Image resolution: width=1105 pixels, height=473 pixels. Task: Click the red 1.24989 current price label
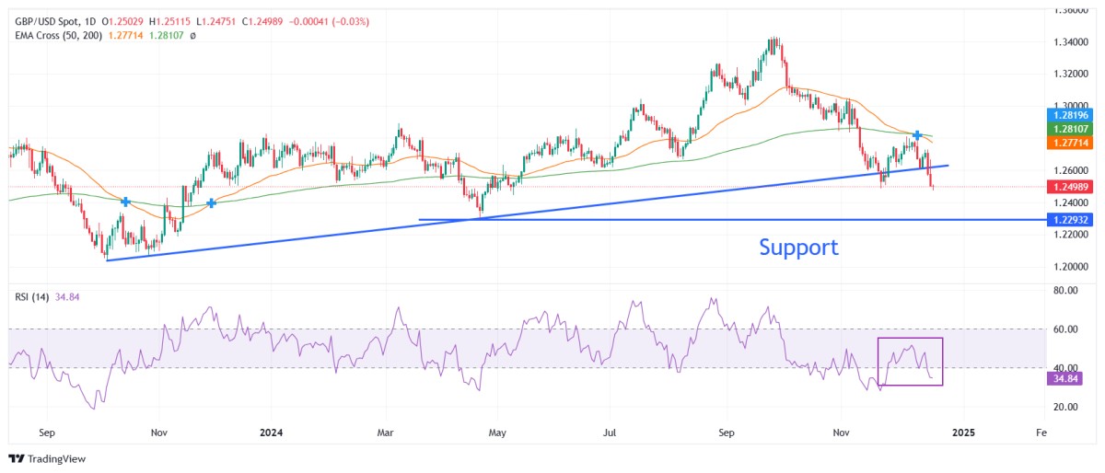(x=1074, y=187)
